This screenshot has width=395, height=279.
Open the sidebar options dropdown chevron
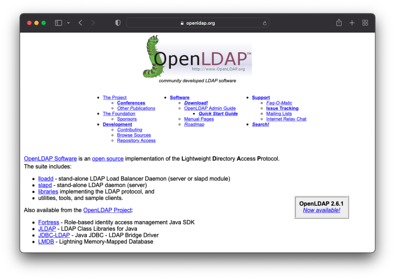[68, 23]
